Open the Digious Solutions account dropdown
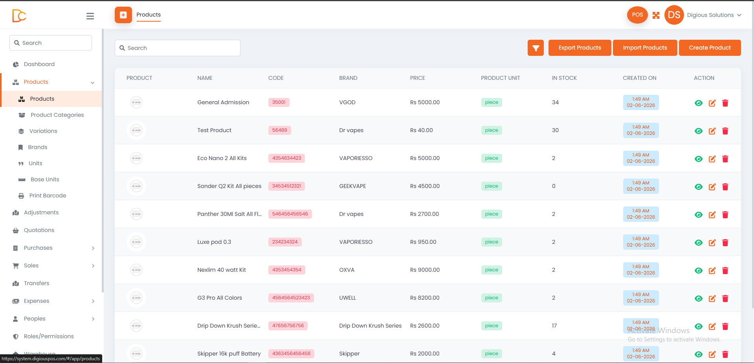Viewport: 754px width, 363px height. 714,15
